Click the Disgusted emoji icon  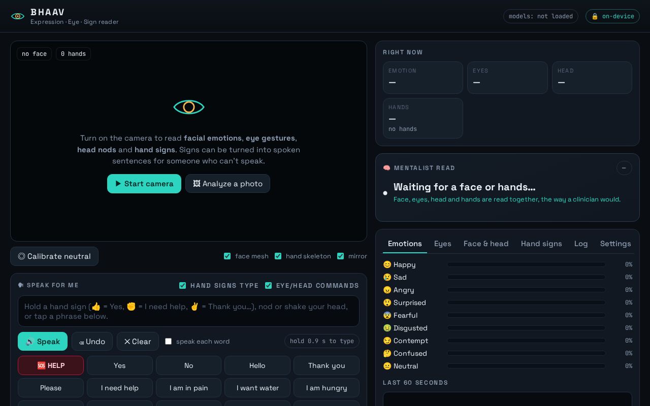(x=387, y=328)
